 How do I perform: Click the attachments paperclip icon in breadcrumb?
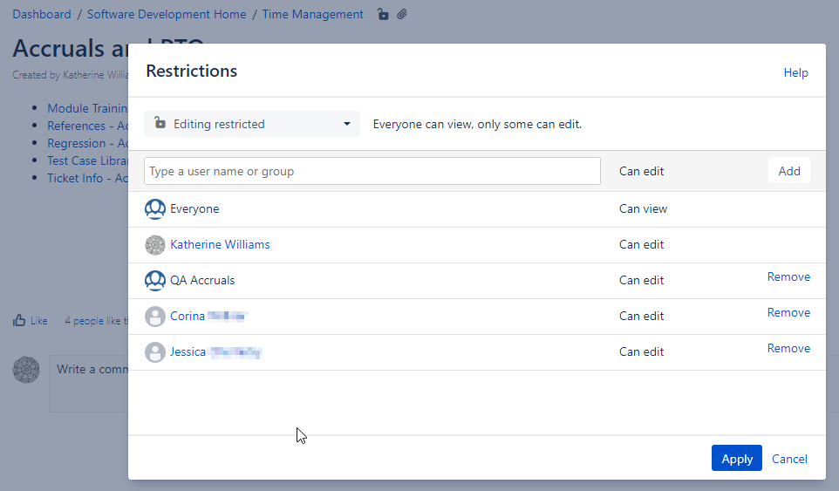click(x=402, y=14)
